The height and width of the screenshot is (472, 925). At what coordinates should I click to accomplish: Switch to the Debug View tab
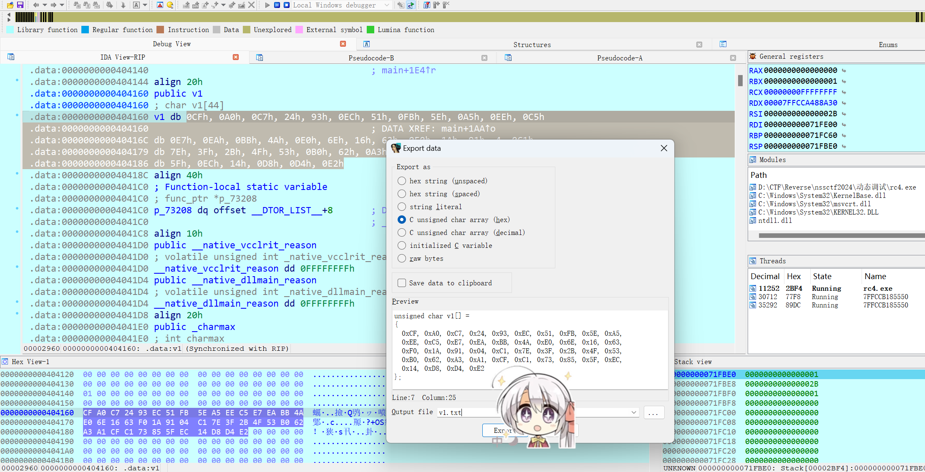click(171, 44)
